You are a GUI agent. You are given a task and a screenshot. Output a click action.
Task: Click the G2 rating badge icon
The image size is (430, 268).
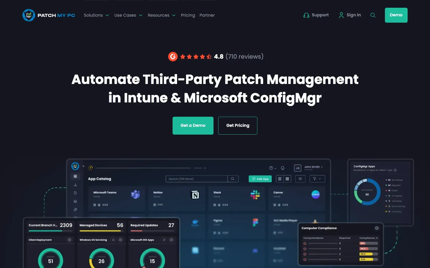click(173, 57)
